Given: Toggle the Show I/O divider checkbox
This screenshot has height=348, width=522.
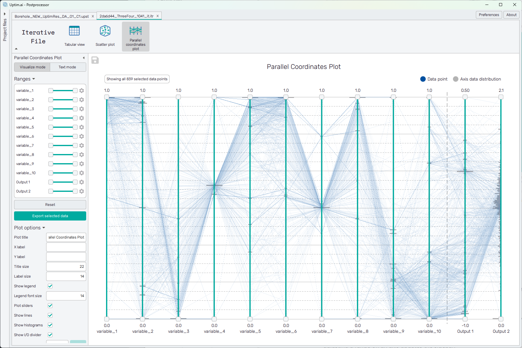Looking at the screenshot, I should (50, 335).
